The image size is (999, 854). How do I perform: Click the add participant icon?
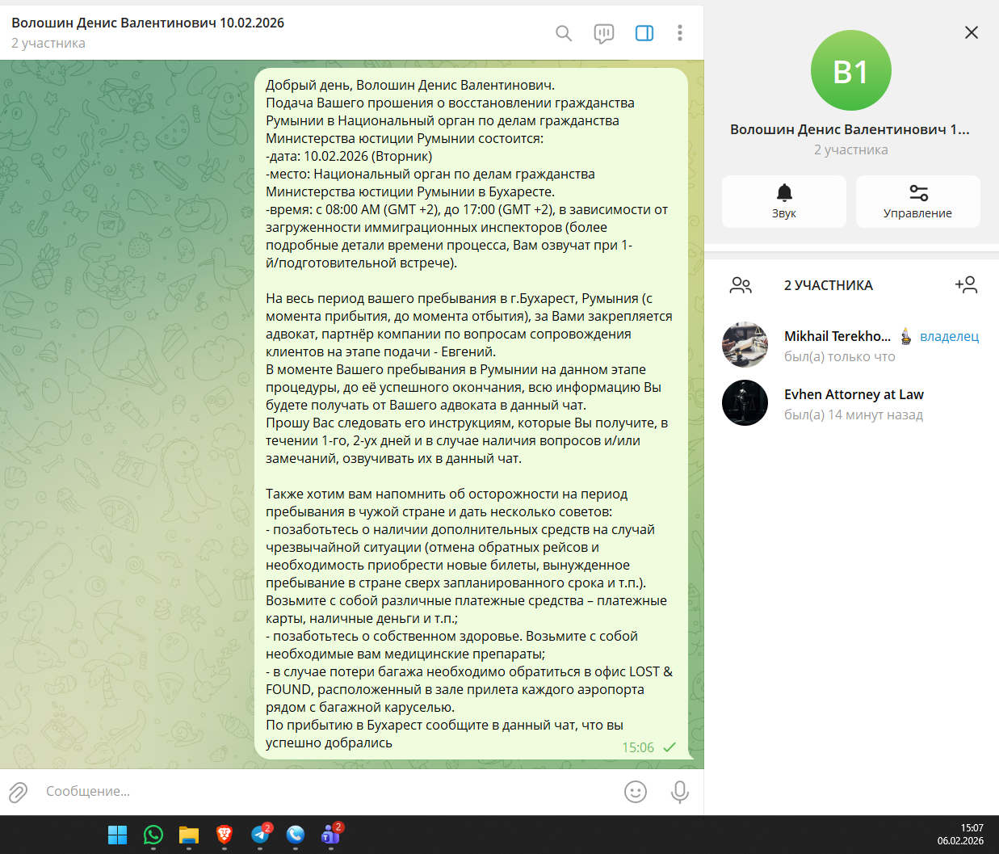point(966,284)
